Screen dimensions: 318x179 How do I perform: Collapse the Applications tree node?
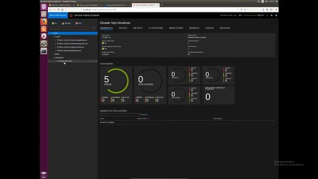54,58
